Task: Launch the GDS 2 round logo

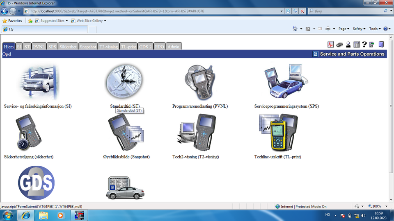Action: click(37, 183)
